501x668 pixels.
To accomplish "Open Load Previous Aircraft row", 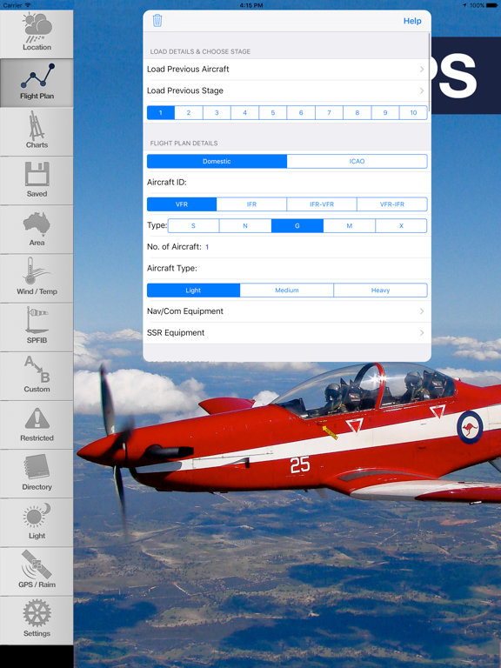I will point(287,69).
